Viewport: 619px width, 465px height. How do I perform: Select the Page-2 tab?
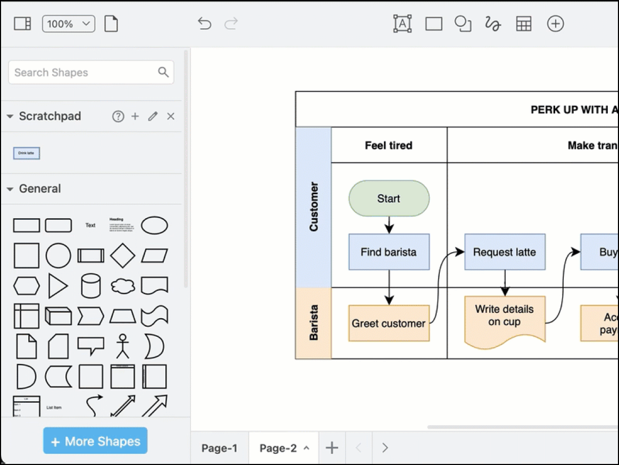pyautogui.click(x=278, y=448)
